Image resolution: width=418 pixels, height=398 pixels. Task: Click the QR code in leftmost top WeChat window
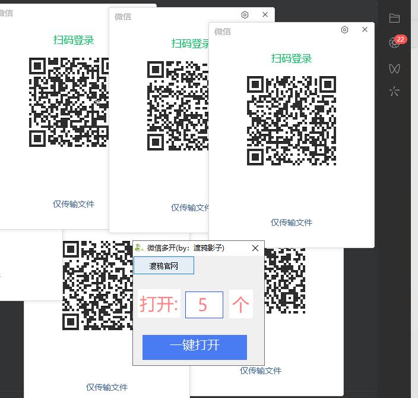pos(69,102)
